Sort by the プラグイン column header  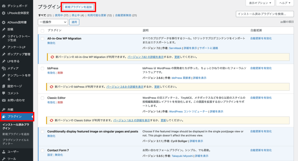54,30
